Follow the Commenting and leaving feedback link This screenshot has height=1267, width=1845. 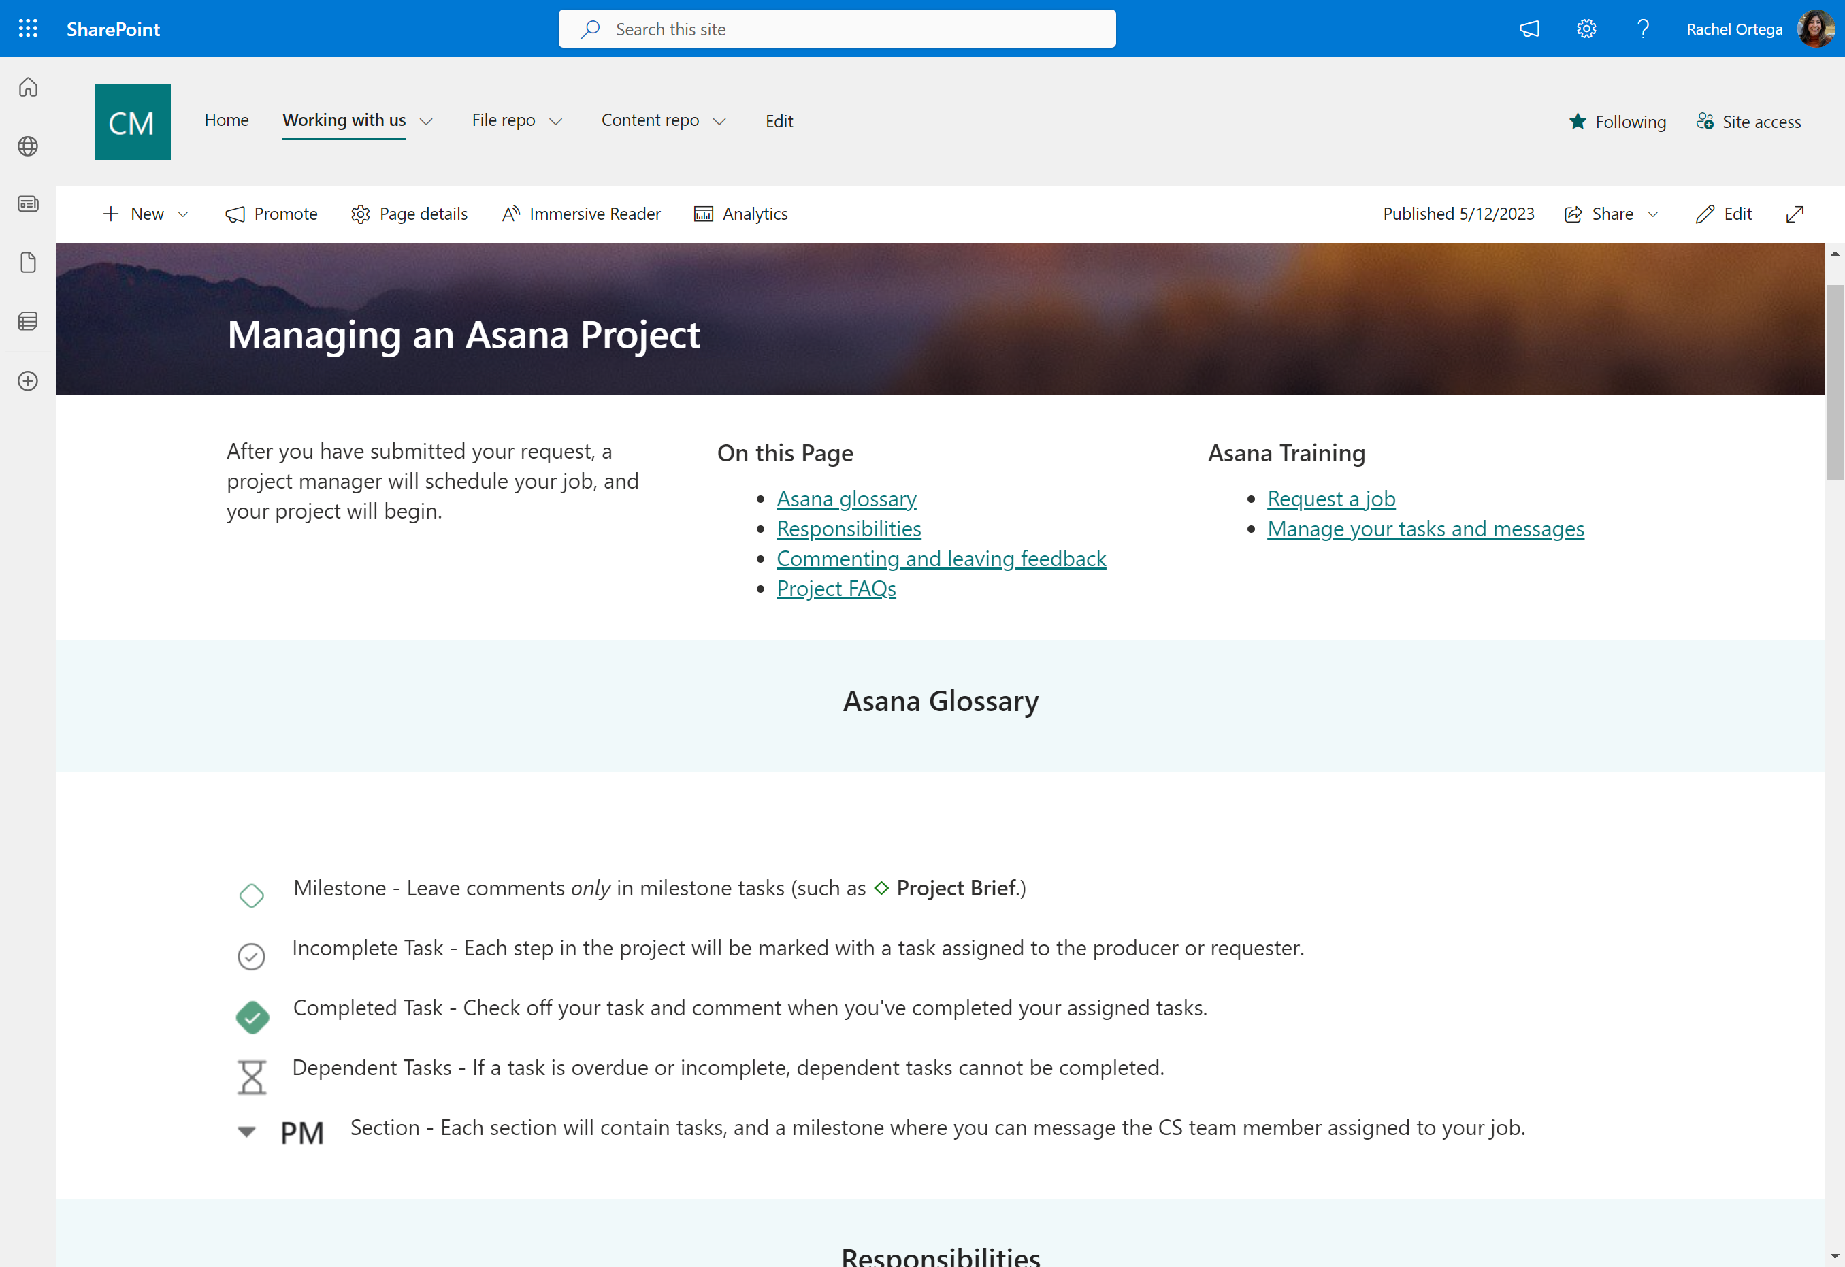coord(941,559)
